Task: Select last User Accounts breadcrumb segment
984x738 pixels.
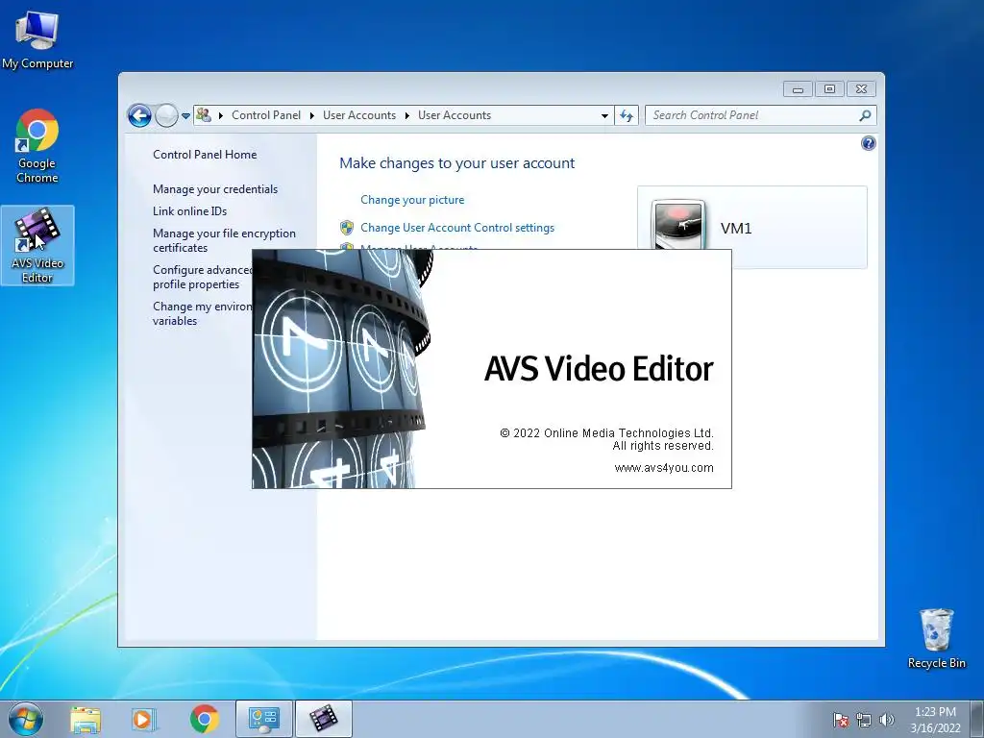Action: 455,115
